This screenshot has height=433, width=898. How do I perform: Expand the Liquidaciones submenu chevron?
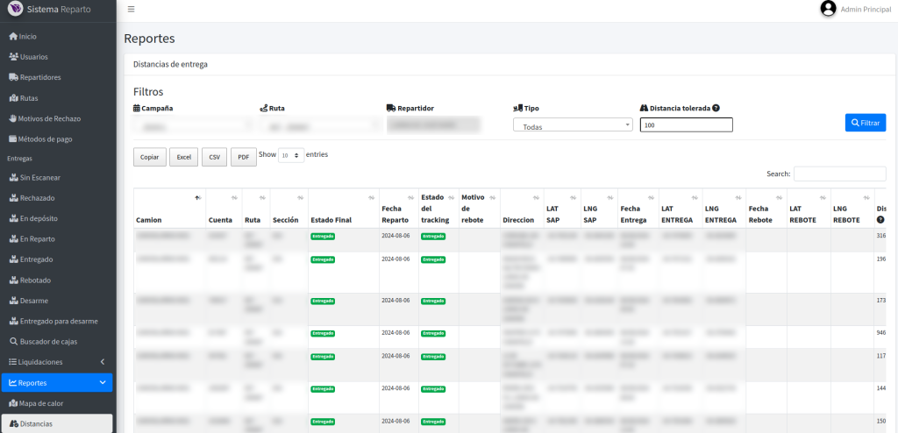(x=103, y=362)
